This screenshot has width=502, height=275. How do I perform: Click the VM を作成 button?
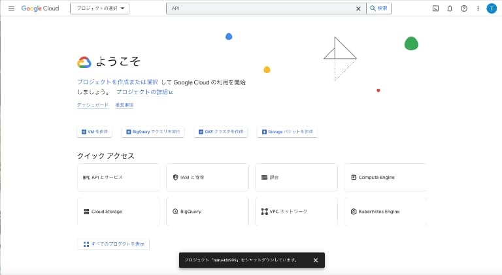pyautogui.click(x=94, y=132)
